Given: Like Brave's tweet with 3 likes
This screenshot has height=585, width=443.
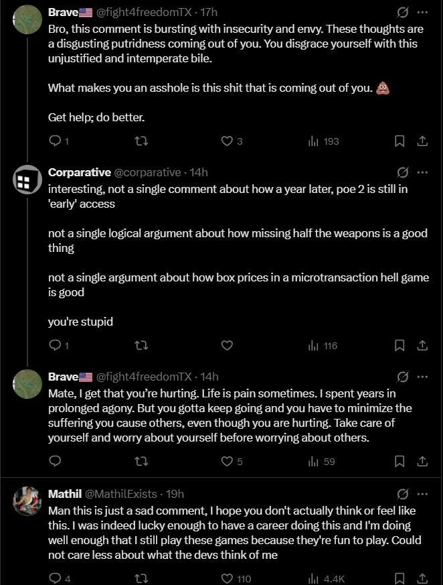Looking at the screenshot, I should (227, 141).
